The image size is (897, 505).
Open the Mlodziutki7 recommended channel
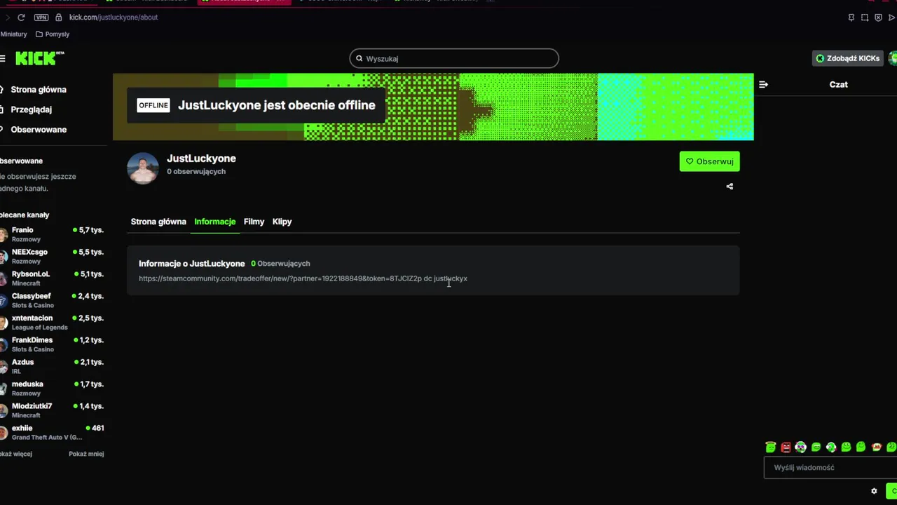coord(53,410)
